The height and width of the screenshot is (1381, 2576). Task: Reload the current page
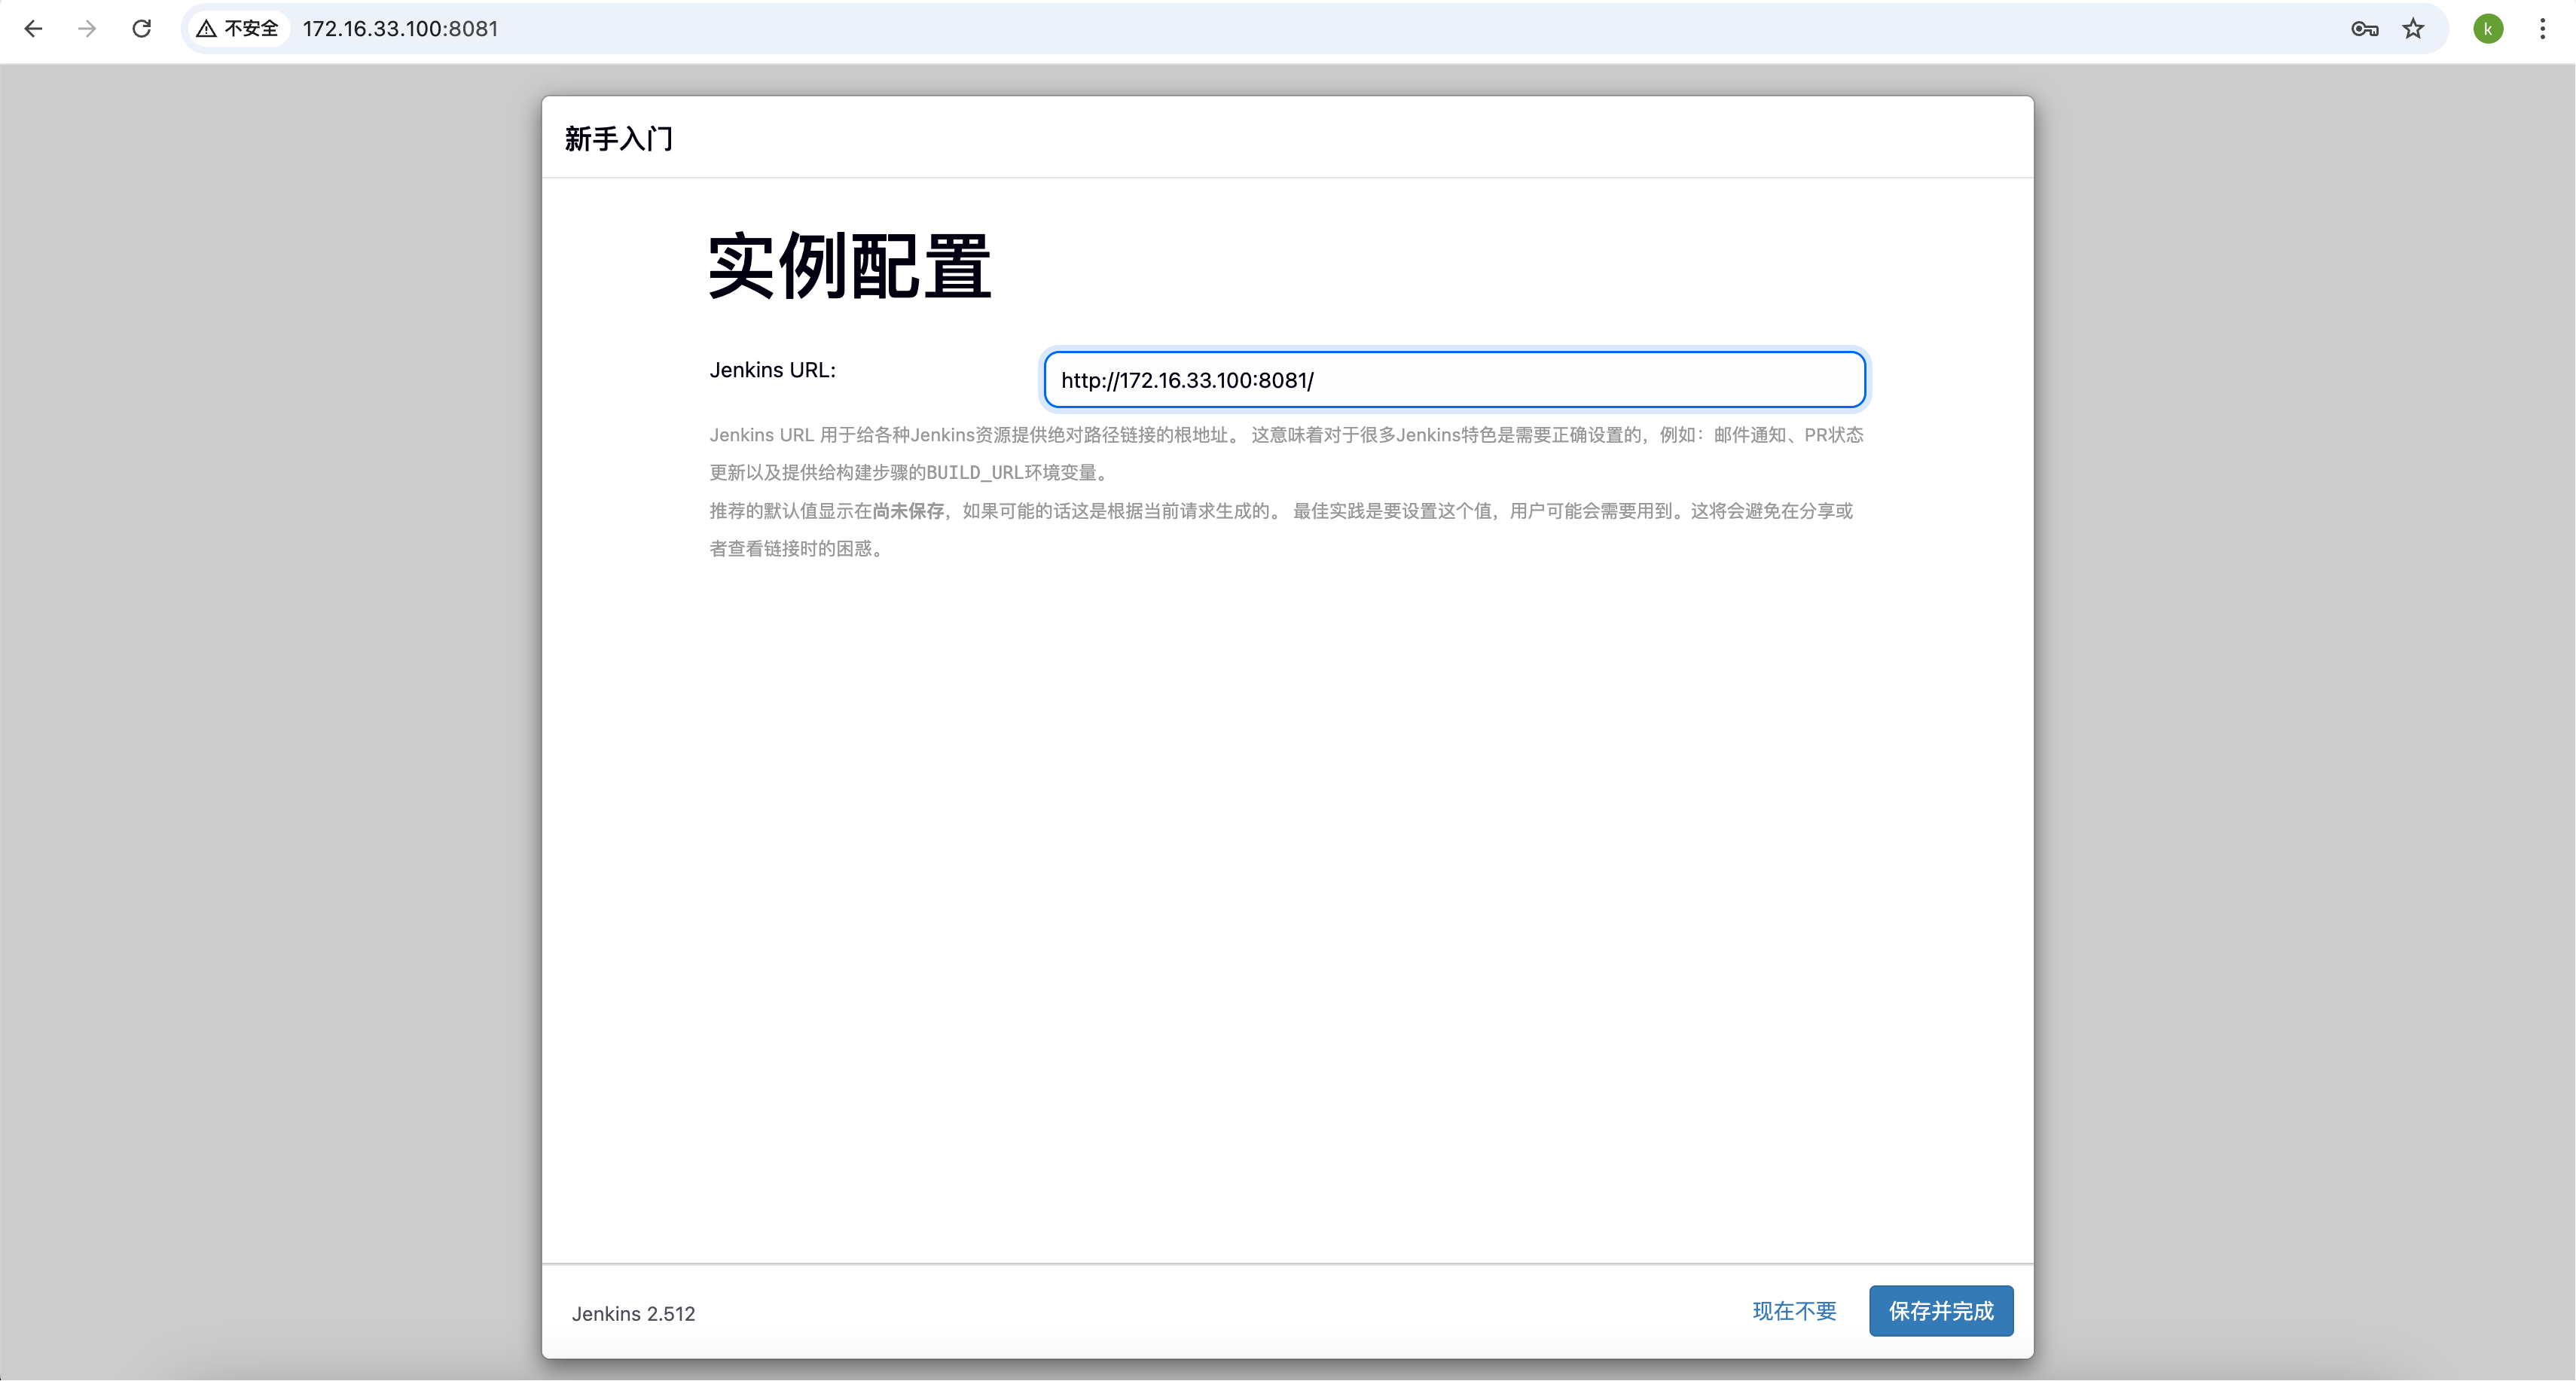tap(142, 29)
